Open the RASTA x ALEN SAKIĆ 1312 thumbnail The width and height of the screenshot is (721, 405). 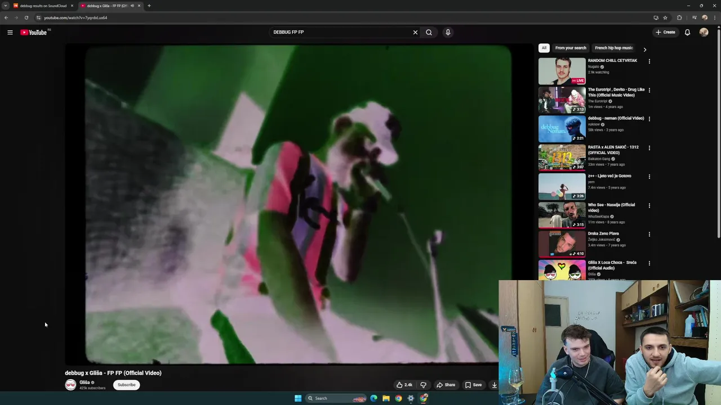(x=562, y=157)
